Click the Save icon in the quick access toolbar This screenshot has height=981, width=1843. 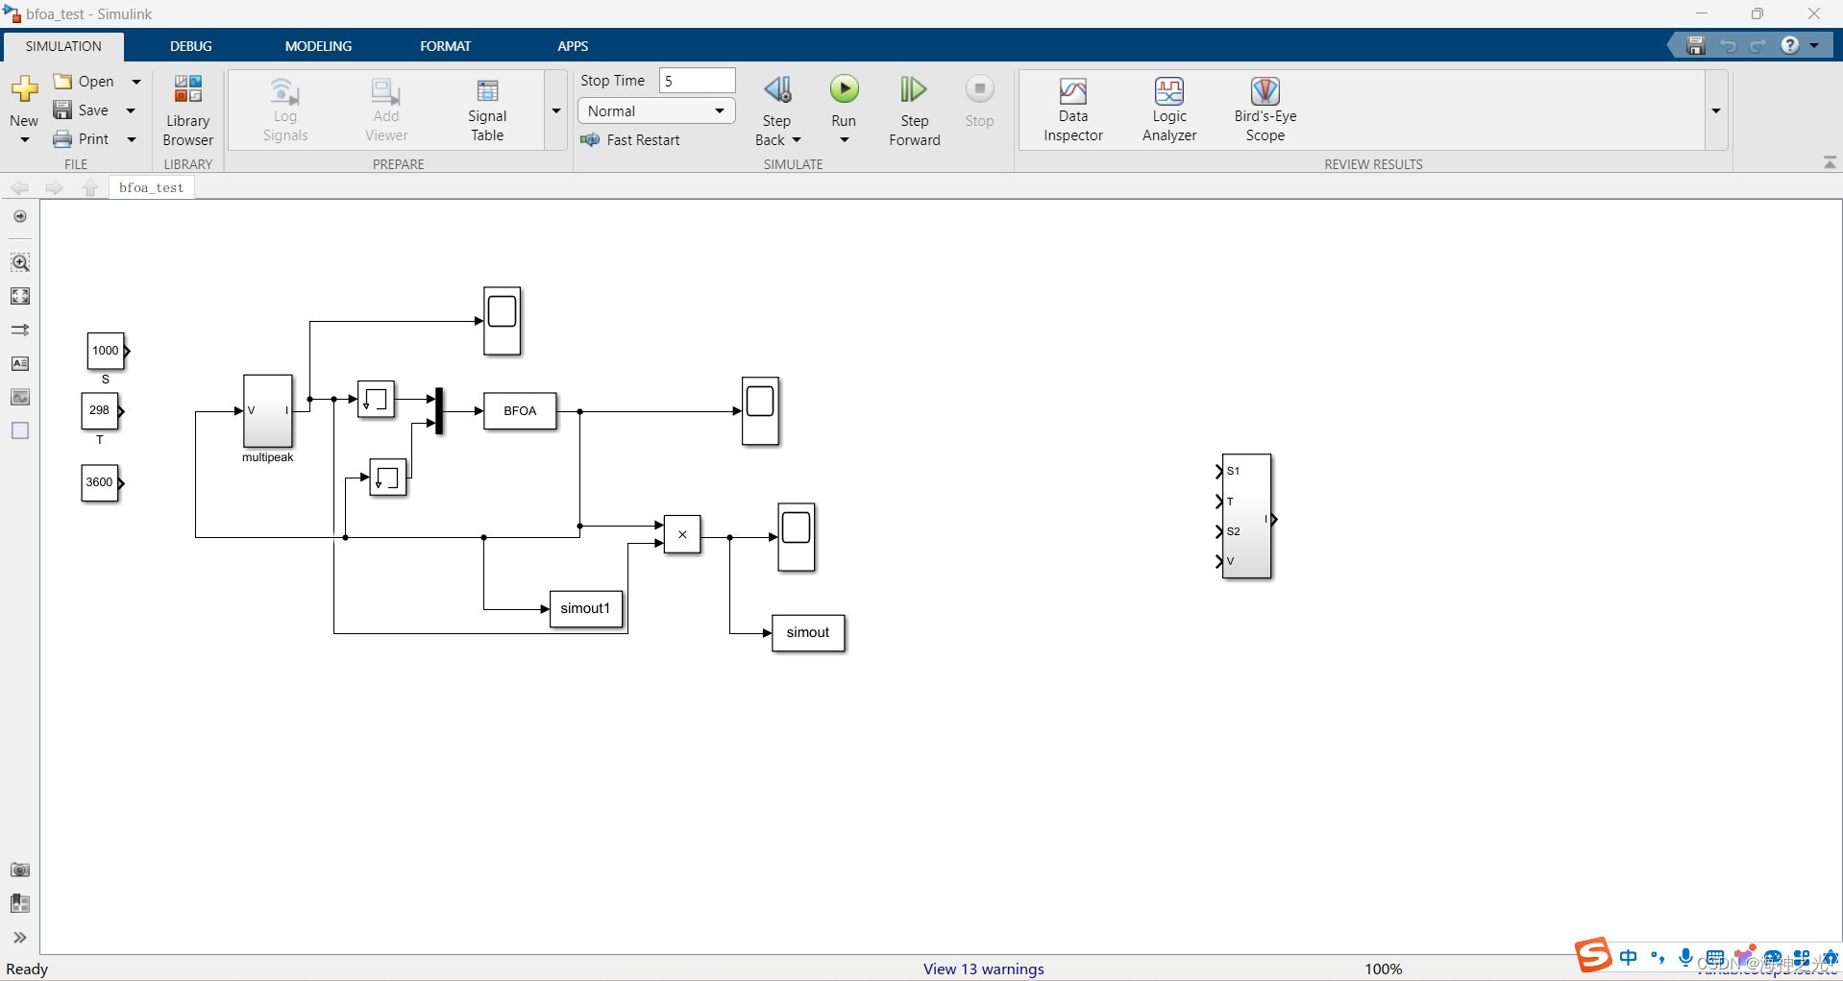[x=1696, y=45]
